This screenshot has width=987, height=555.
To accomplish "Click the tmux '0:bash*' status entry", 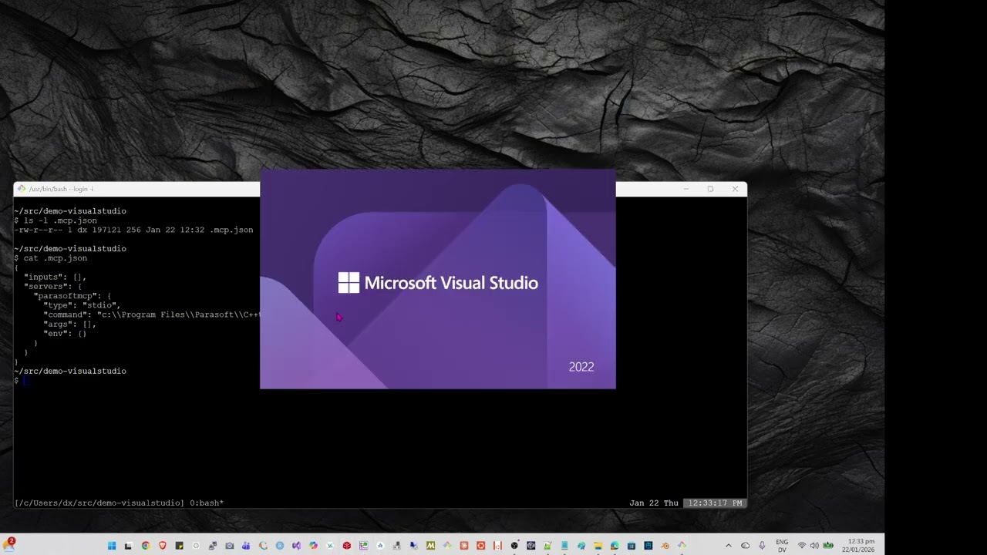I will pos(207,503).
